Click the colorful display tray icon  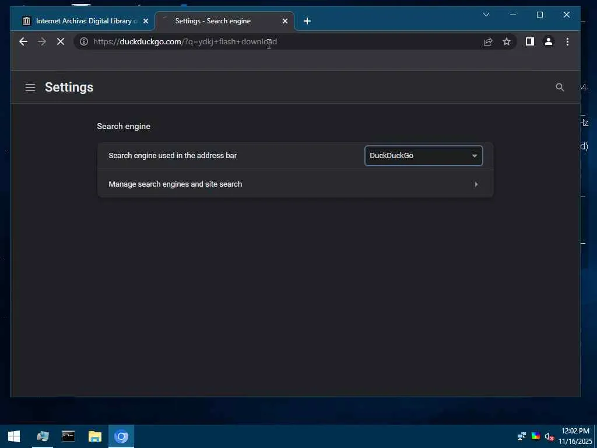click(535, 436)
